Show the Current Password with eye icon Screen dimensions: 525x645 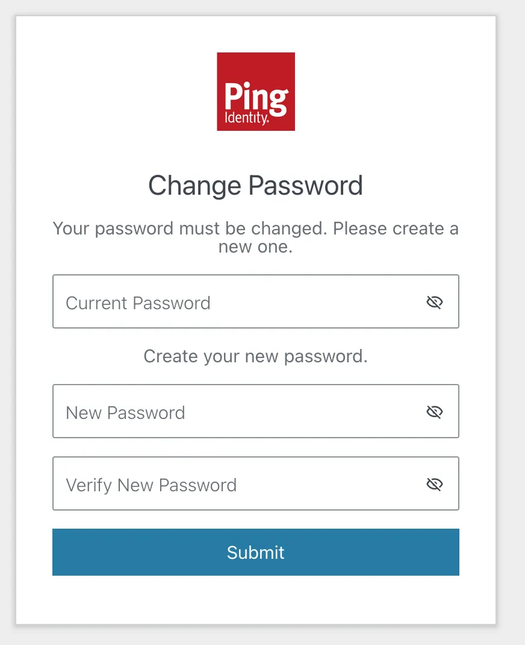point(434,303)
